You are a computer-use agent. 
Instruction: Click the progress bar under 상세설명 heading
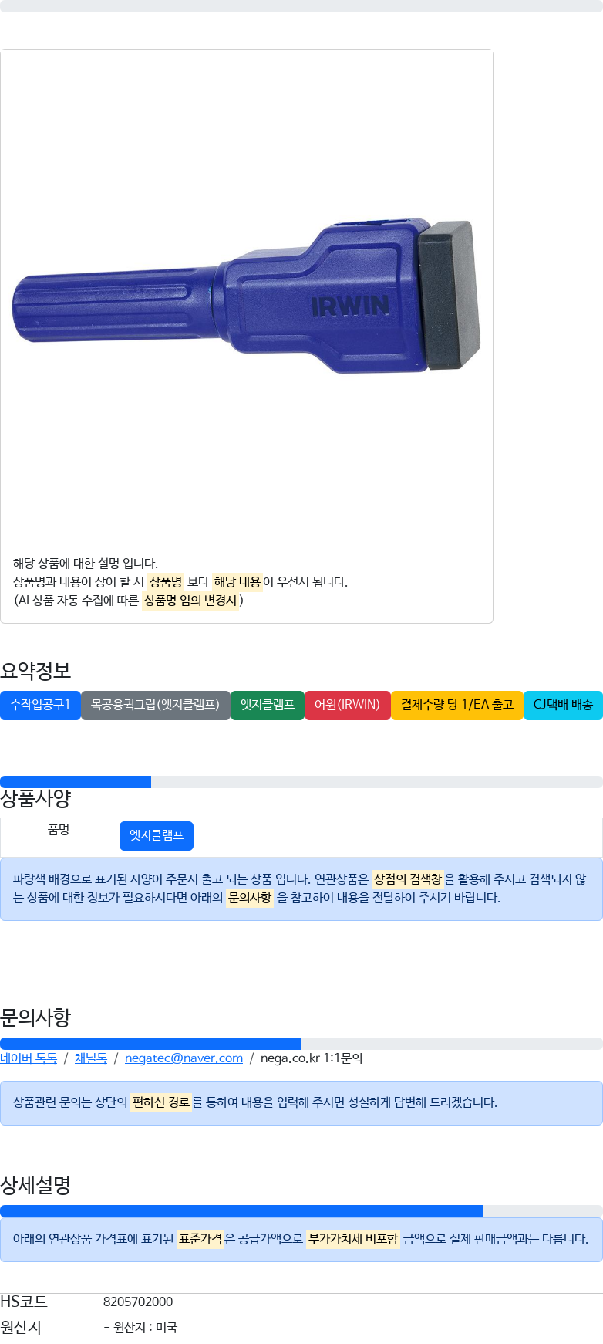301,1211
